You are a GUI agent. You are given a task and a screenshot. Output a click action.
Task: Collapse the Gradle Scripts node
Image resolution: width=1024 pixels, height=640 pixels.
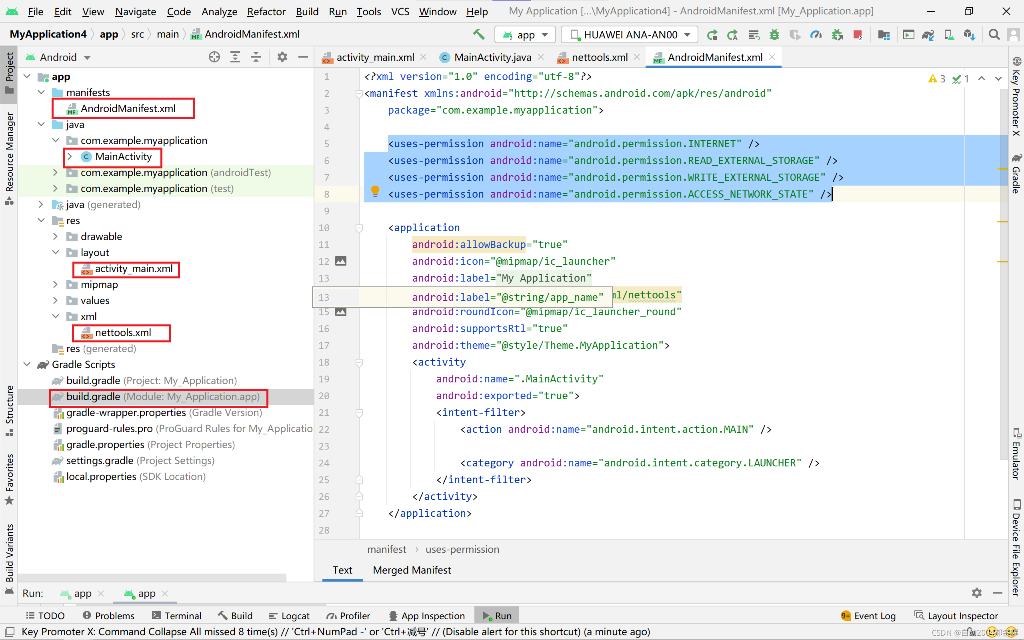27,364
